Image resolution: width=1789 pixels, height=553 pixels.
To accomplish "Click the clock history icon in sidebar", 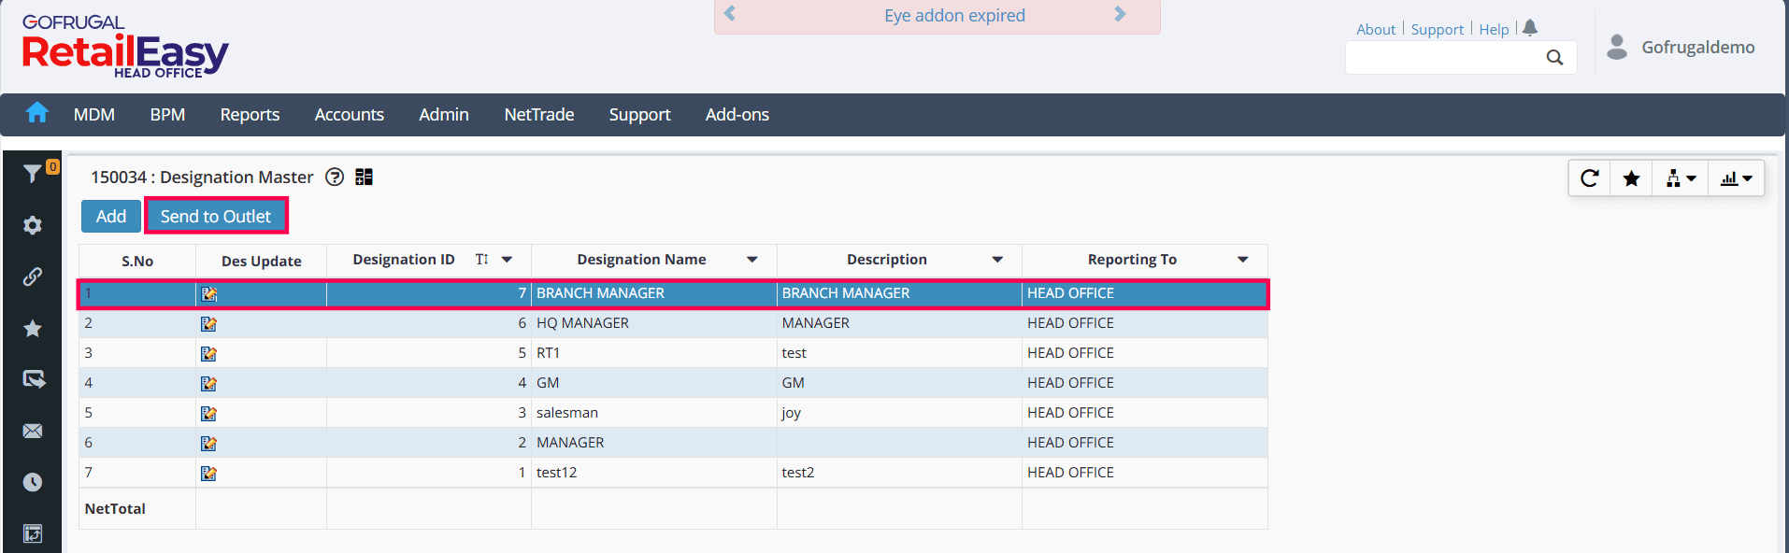I will (x=33, y=482).
